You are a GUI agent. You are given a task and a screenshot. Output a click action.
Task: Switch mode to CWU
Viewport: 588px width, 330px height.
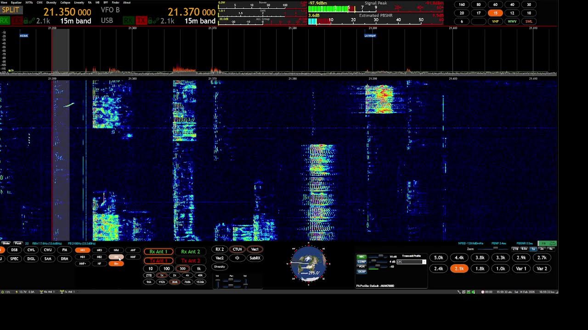pyautogui.click(x=47, y=250)
